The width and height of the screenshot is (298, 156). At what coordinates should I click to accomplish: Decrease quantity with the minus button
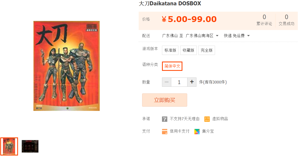[166, 82]
